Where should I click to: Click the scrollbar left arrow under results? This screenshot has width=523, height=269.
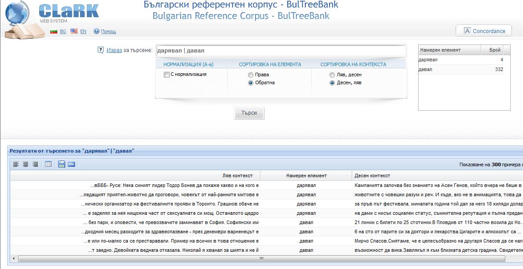coord(14,259)
